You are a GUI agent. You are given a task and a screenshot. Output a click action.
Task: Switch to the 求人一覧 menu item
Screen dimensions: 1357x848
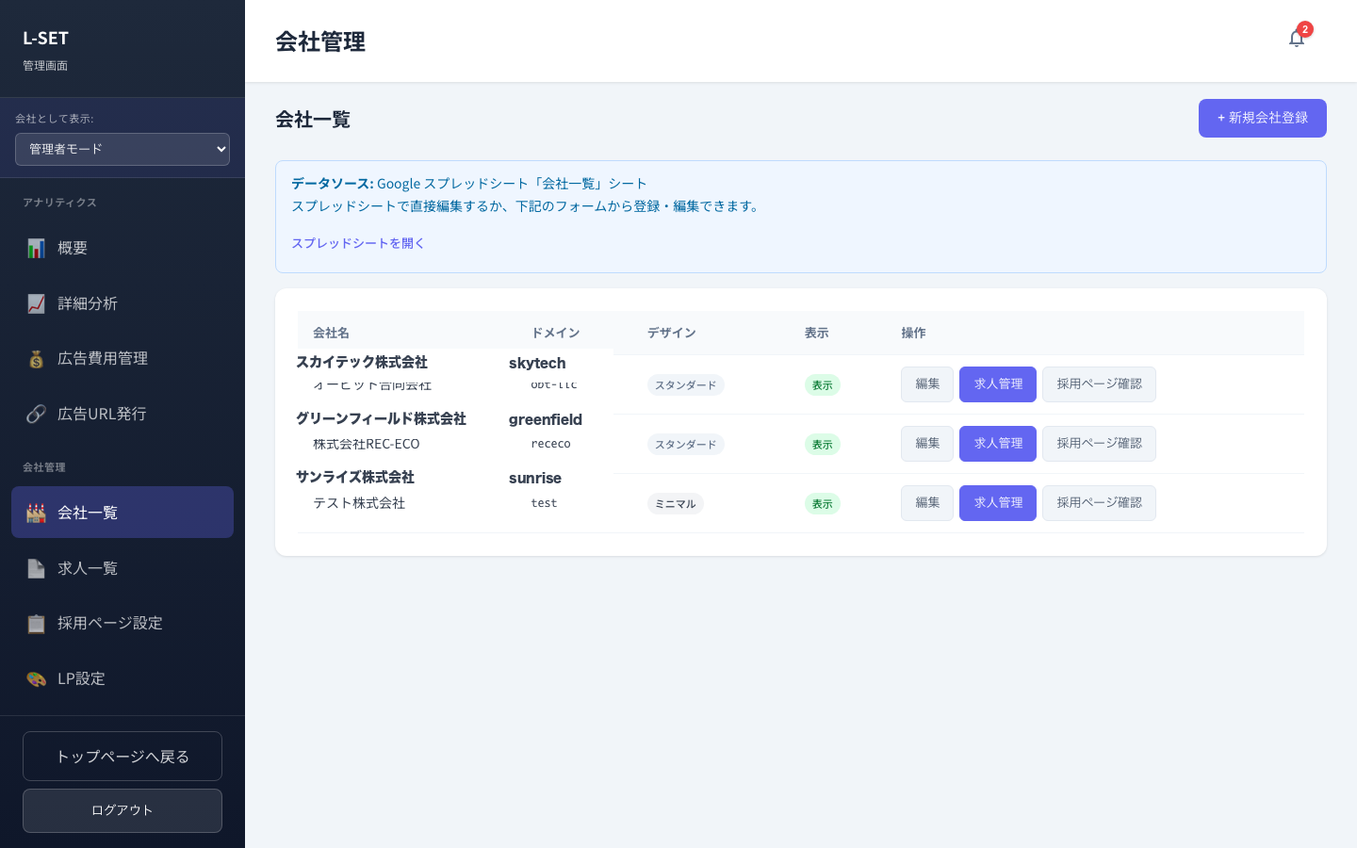coord(88,568)
